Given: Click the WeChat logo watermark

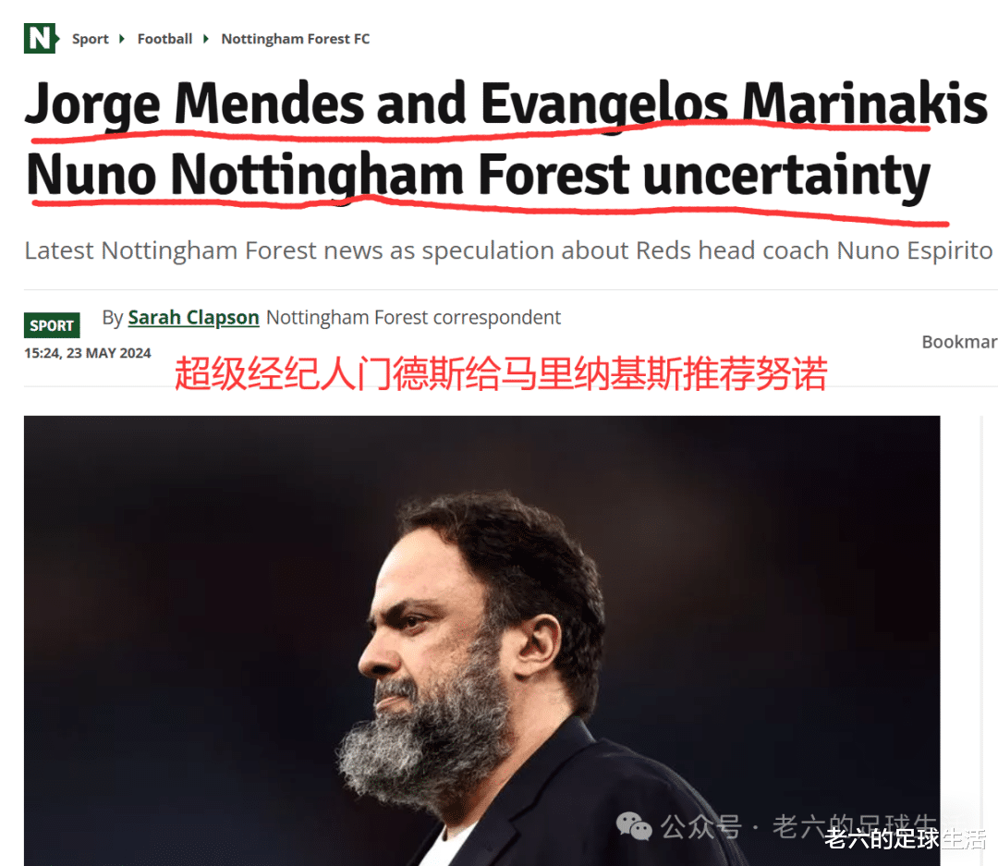Looking at the screenshot, I should (x=633, y=826).
